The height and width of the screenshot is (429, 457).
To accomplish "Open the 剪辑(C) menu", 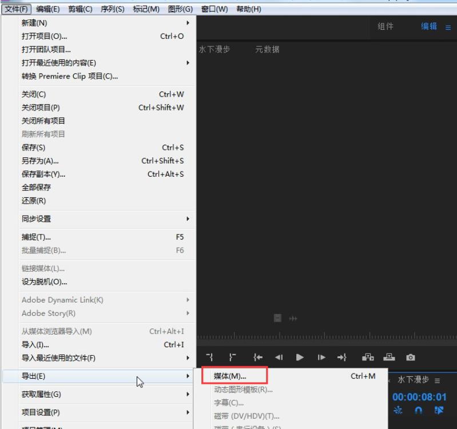I will pos(80,9).
